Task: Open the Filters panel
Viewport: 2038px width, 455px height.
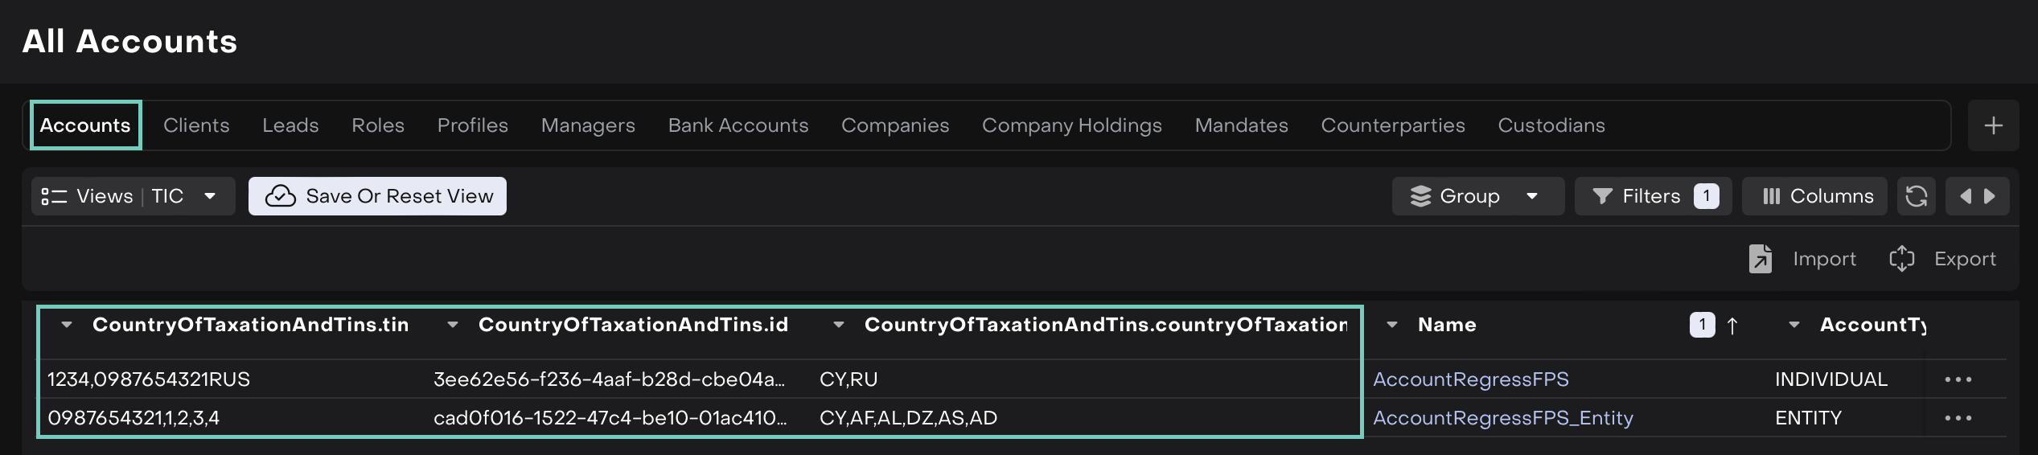Action: pyautogui.click(x=1653, y=196)
